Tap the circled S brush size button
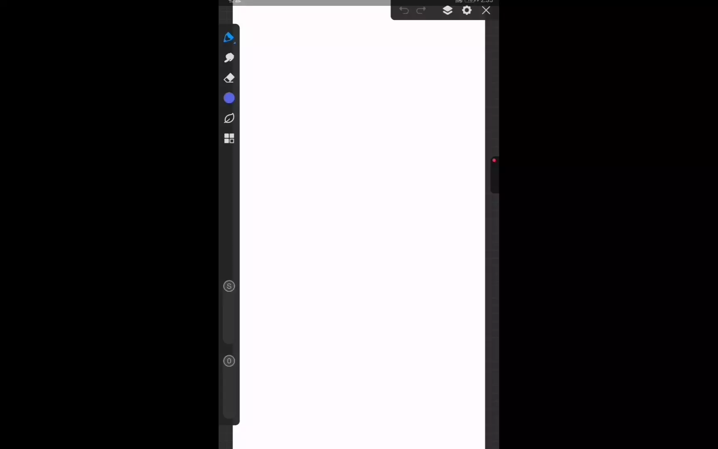The height and width of the screenshot is (449, 718). 229,286
